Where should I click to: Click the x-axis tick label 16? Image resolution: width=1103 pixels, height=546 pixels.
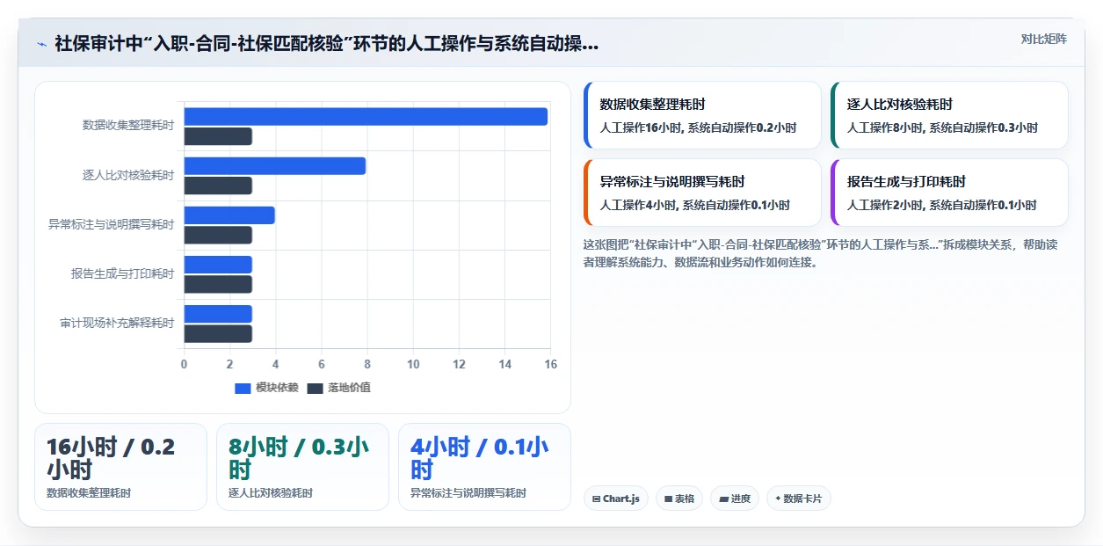coord(551,364)
